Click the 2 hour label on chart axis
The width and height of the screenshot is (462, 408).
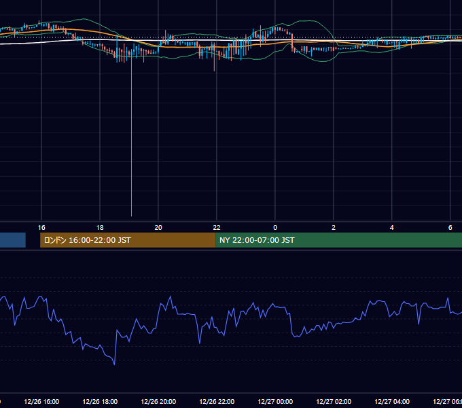point(334,228)
